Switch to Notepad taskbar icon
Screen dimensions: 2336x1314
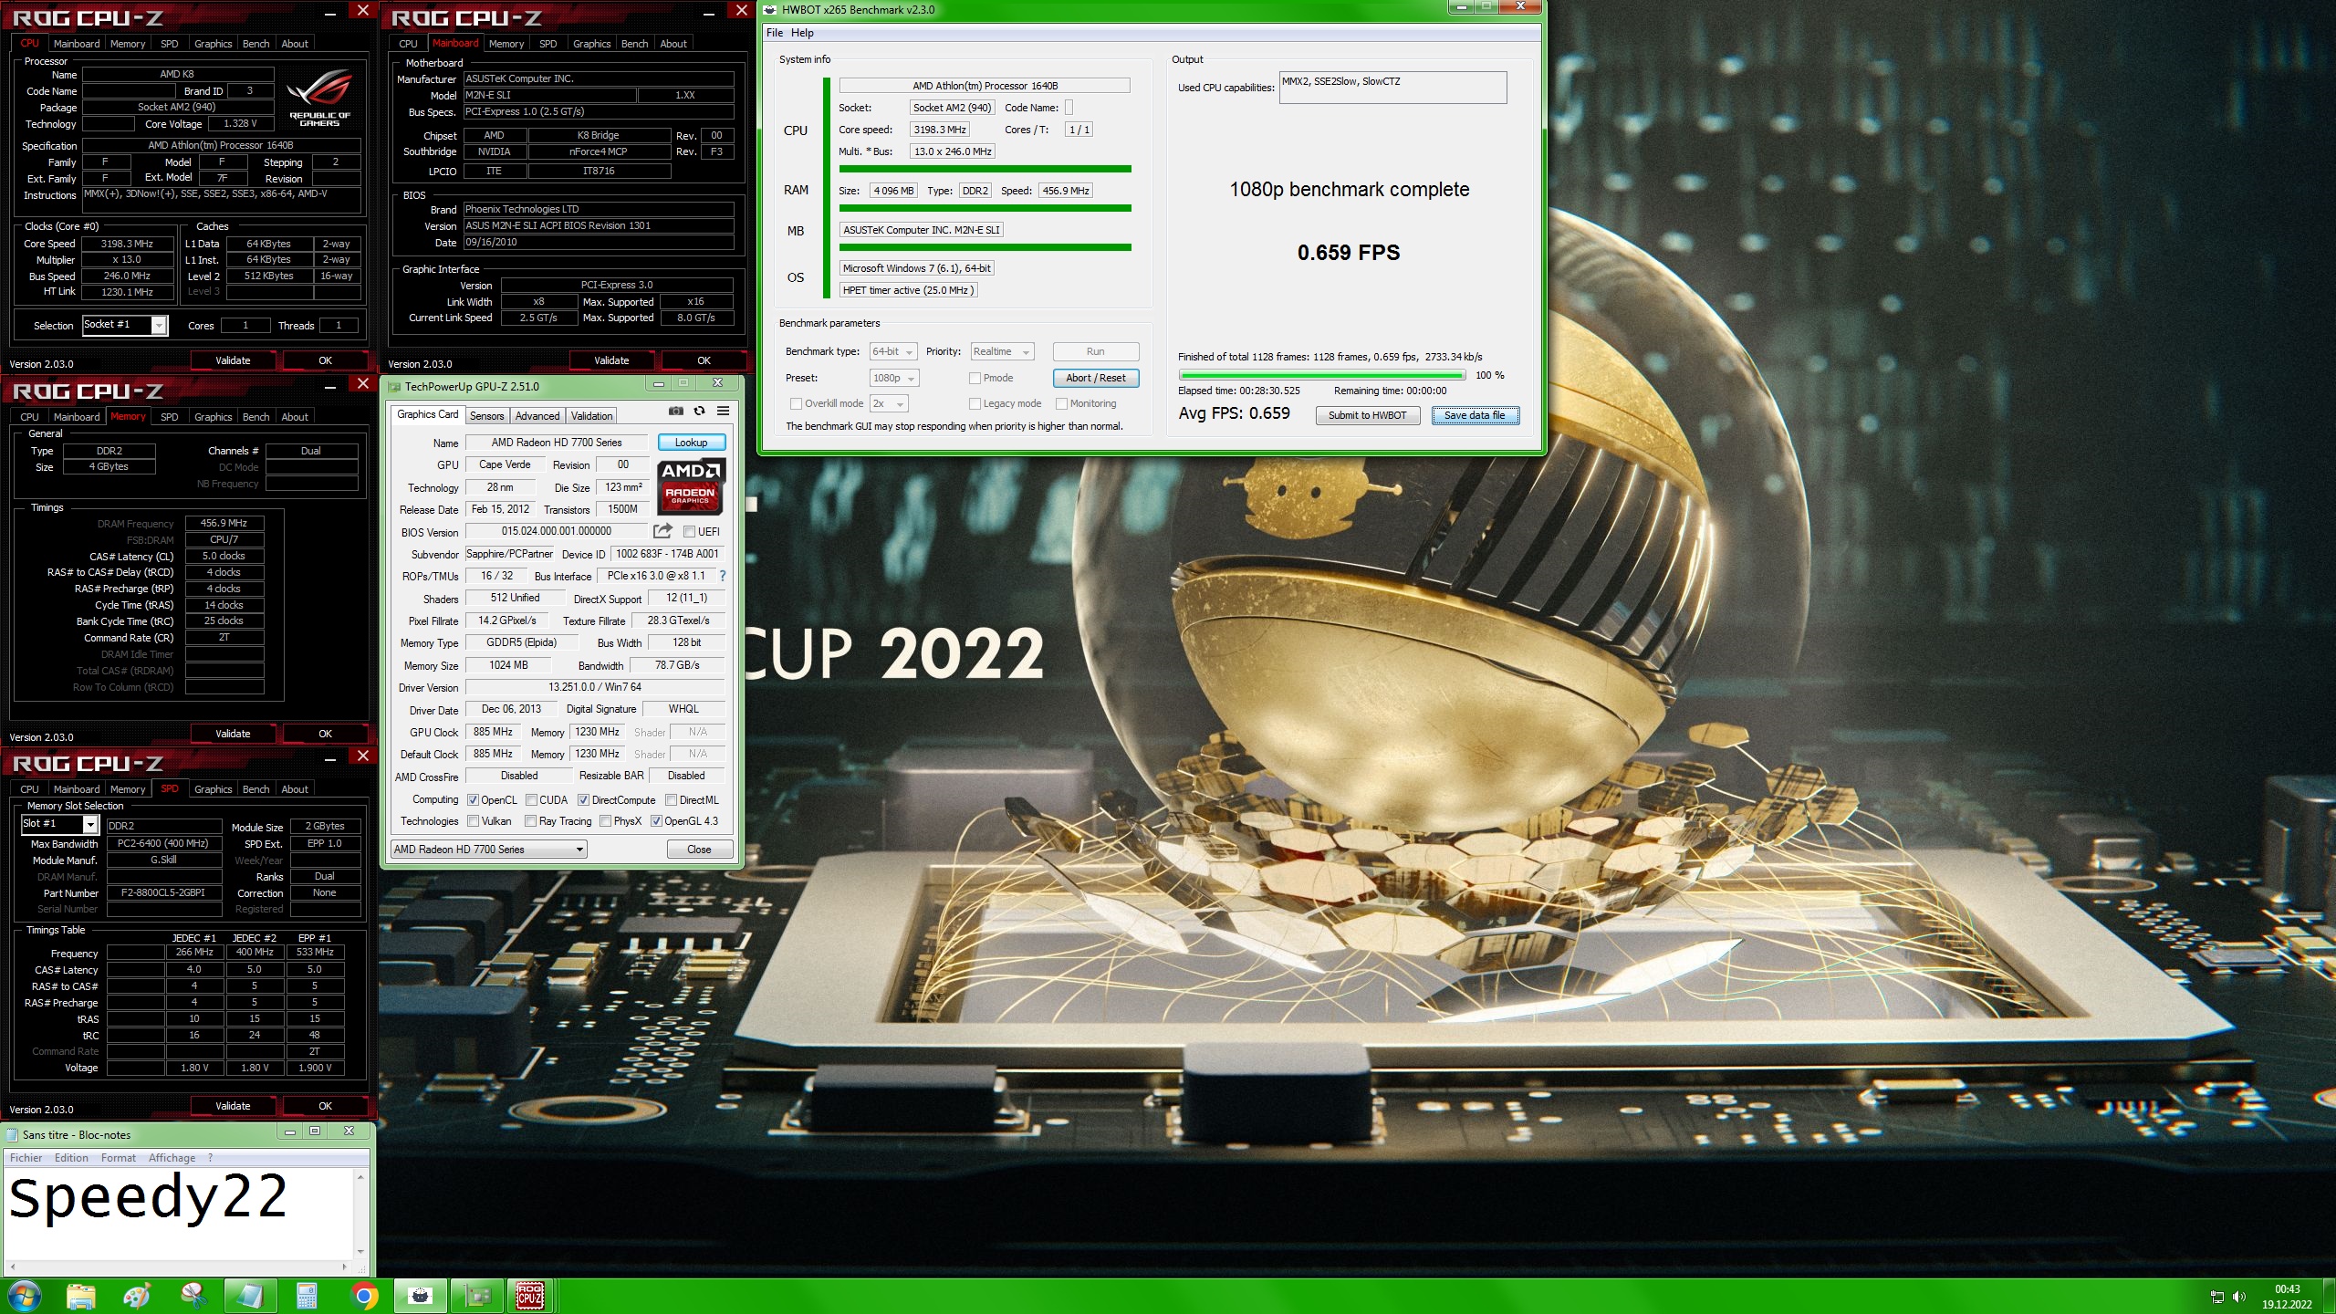click(250, 1296)
